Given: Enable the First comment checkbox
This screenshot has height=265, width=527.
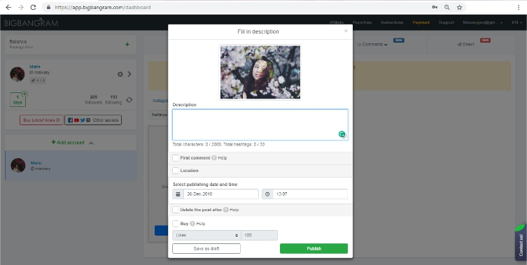Looking at the screenshot, I should (176, 158).
